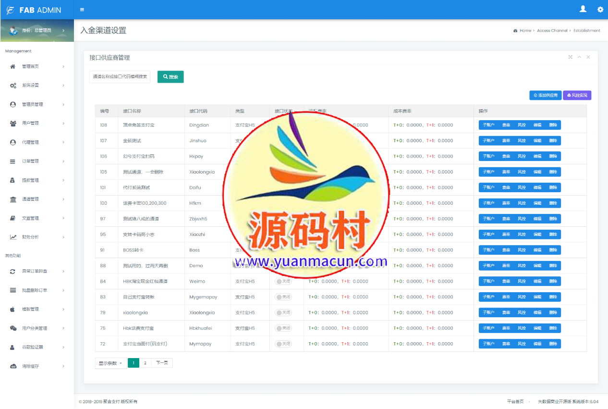Screen dimensions: 608x409
Task: Click the refresh icon for 异常订单排查
Action: point(13,272)
